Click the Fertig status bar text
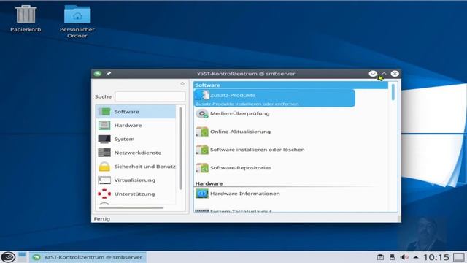467x263 pixels. pyautogui.click(x=102, y=219)
